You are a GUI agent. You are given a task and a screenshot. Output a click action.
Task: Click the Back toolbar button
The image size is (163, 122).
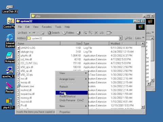click(23, 33)
